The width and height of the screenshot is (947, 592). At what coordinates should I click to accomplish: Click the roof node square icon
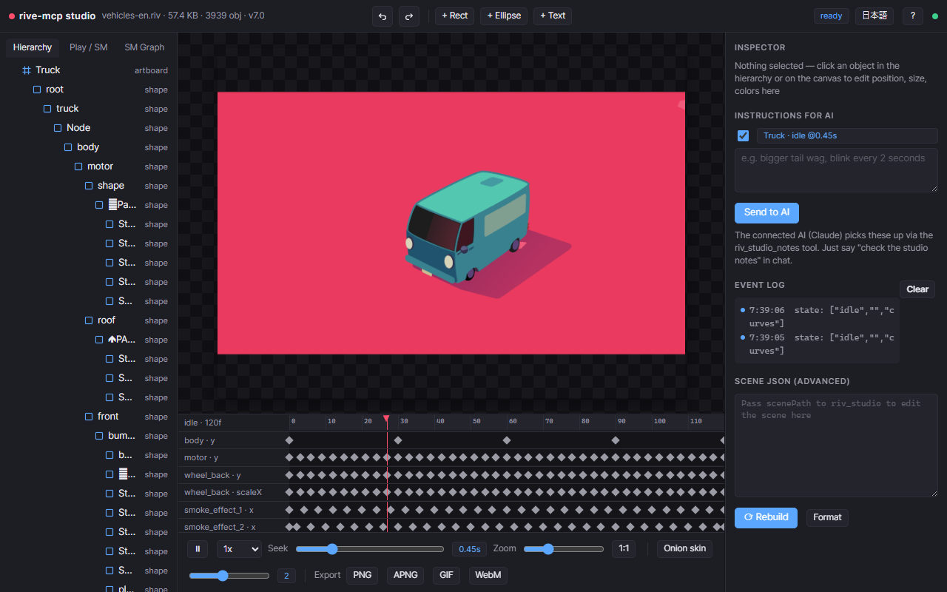pos(89,320)
